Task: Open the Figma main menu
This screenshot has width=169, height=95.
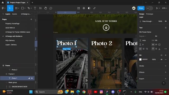Action: (x=3, y=8)
